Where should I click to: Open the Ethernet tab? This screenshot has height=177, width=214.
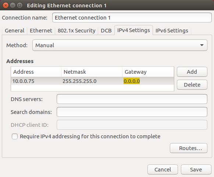point(41,30)
